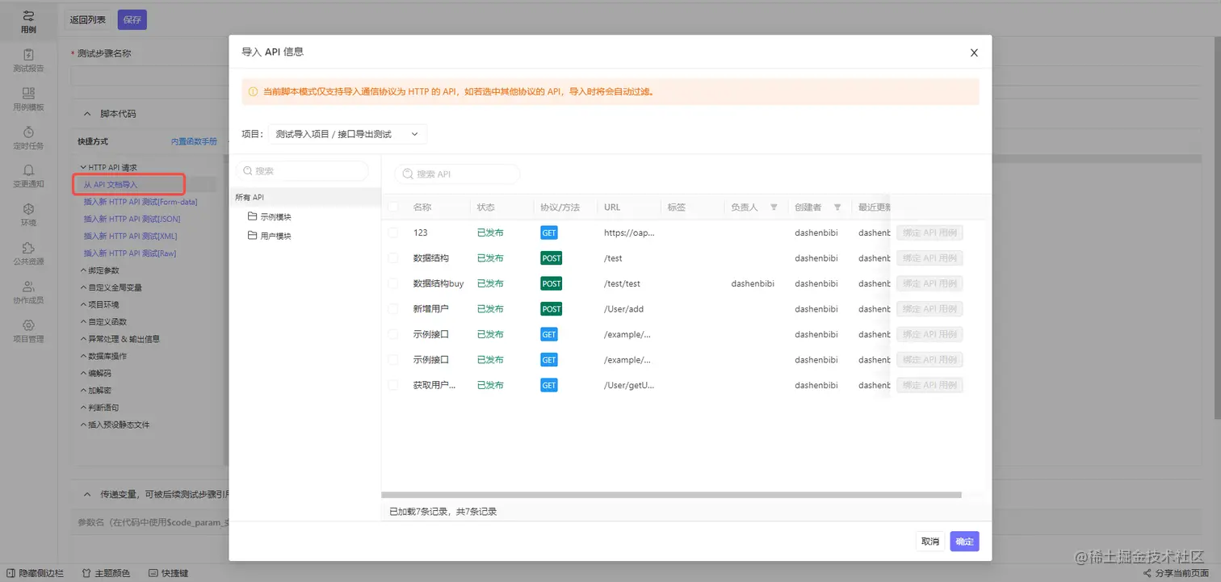Expand the 项目环境 group
Image resolution: width=1221 pixels, height=582 pixels.
click(99, 304)
